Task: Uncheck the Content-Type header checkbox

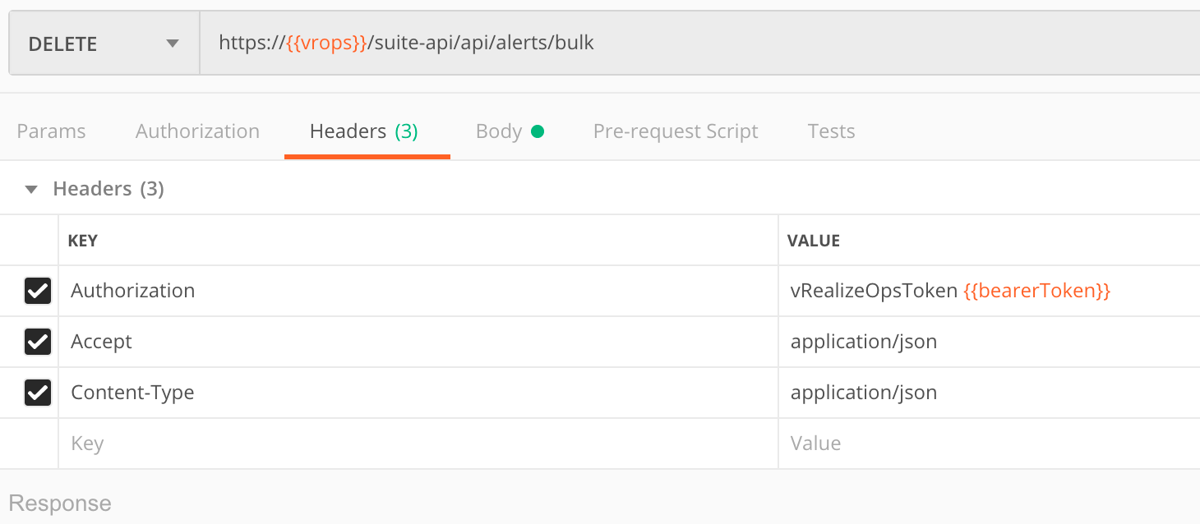Action: click(38, 392)
